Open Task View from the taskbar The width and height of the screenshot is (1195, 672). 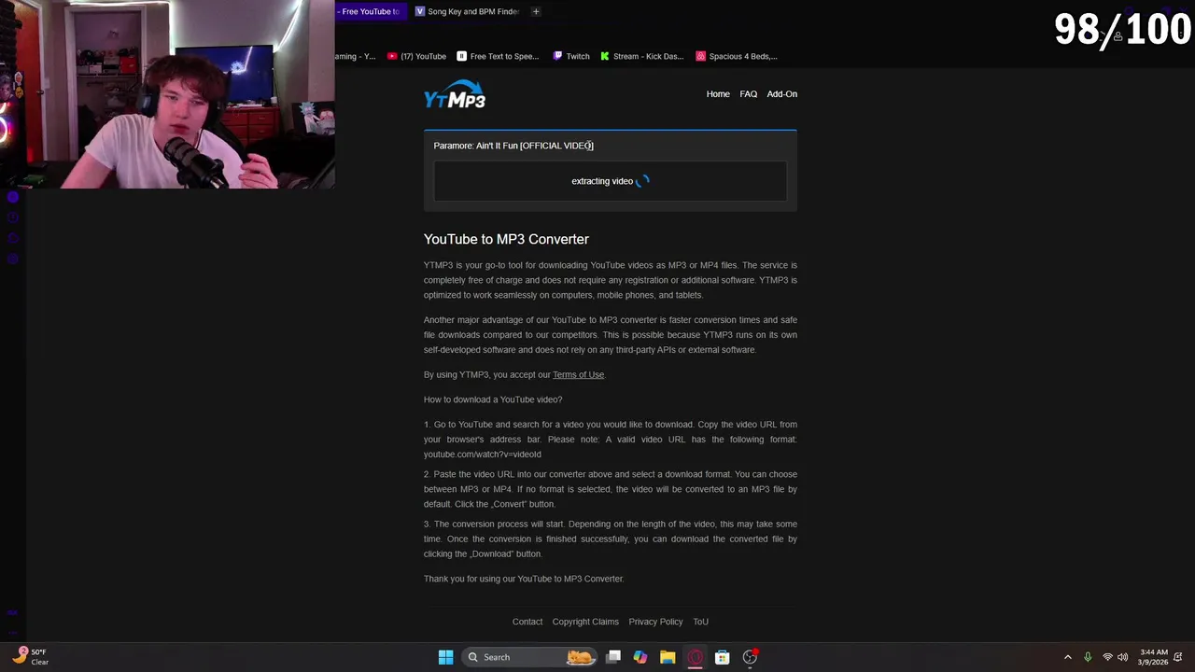point(613,657)
